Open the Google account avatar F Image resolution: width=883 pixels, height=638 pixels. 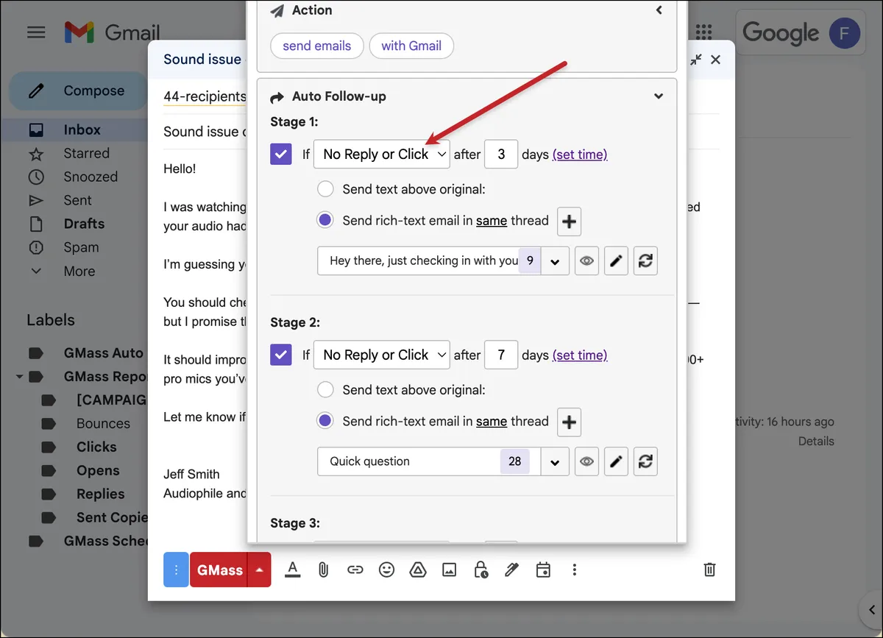point(845,33)
